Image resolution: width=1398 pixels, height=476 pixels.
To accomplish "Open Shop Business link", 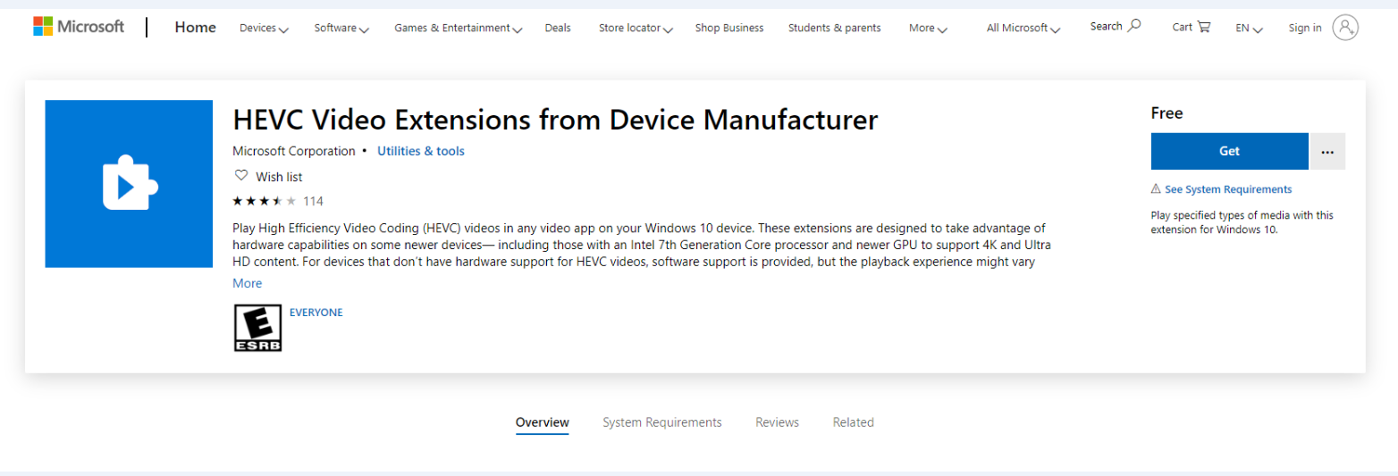I will tap(729, 28).
